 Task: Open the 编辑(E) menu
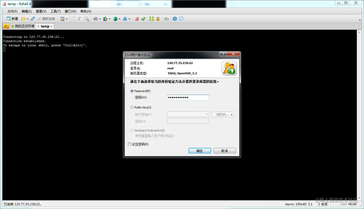pos(27,11)
